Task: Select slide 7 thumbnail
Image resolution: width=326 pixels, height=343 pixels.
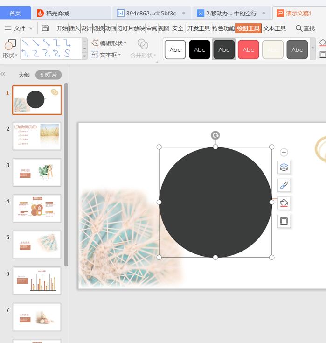Action: [x=37, y=317]
